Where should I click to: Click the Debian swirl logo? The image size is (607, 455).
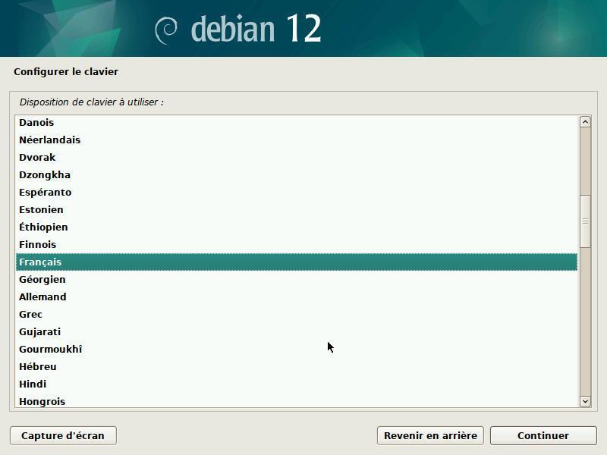(x=166, y=30)
